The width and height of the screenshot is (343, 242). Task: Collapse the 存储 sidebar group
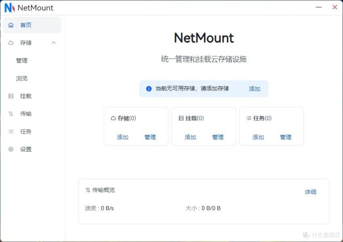pyautogui.click(x=53, y=43)
